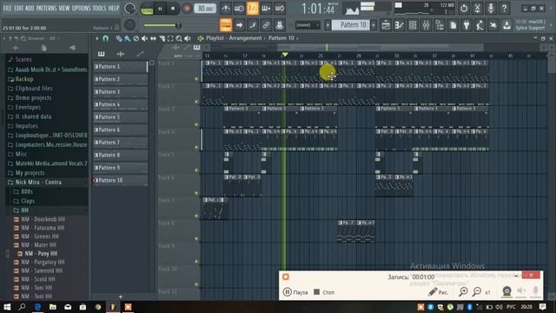Toggle the magnet snap icon in Playlist

pyautogui.click(x=105, y=38)
